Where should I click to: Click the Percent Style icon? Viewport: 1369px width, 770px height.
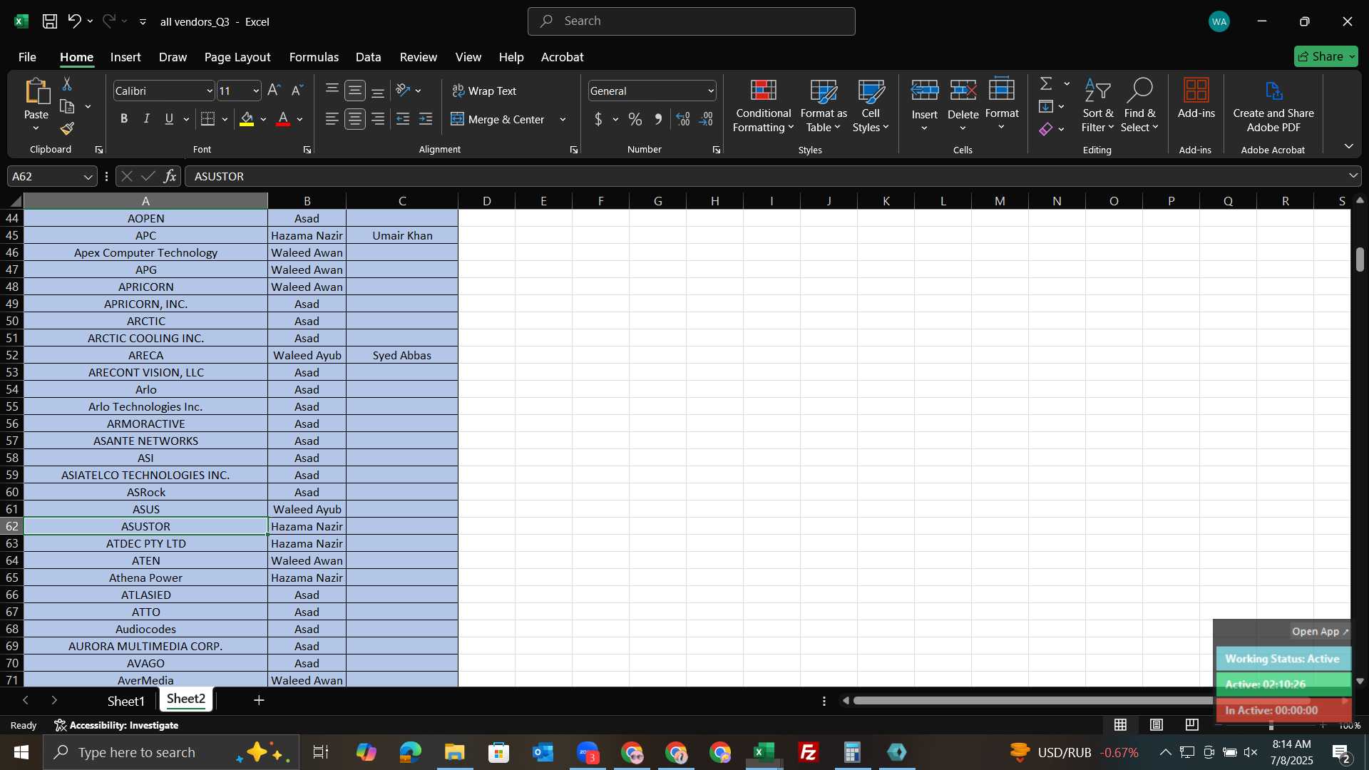point(635,119)
